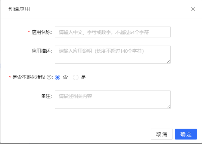Click the 取消 button

click(x=162, y=134)
